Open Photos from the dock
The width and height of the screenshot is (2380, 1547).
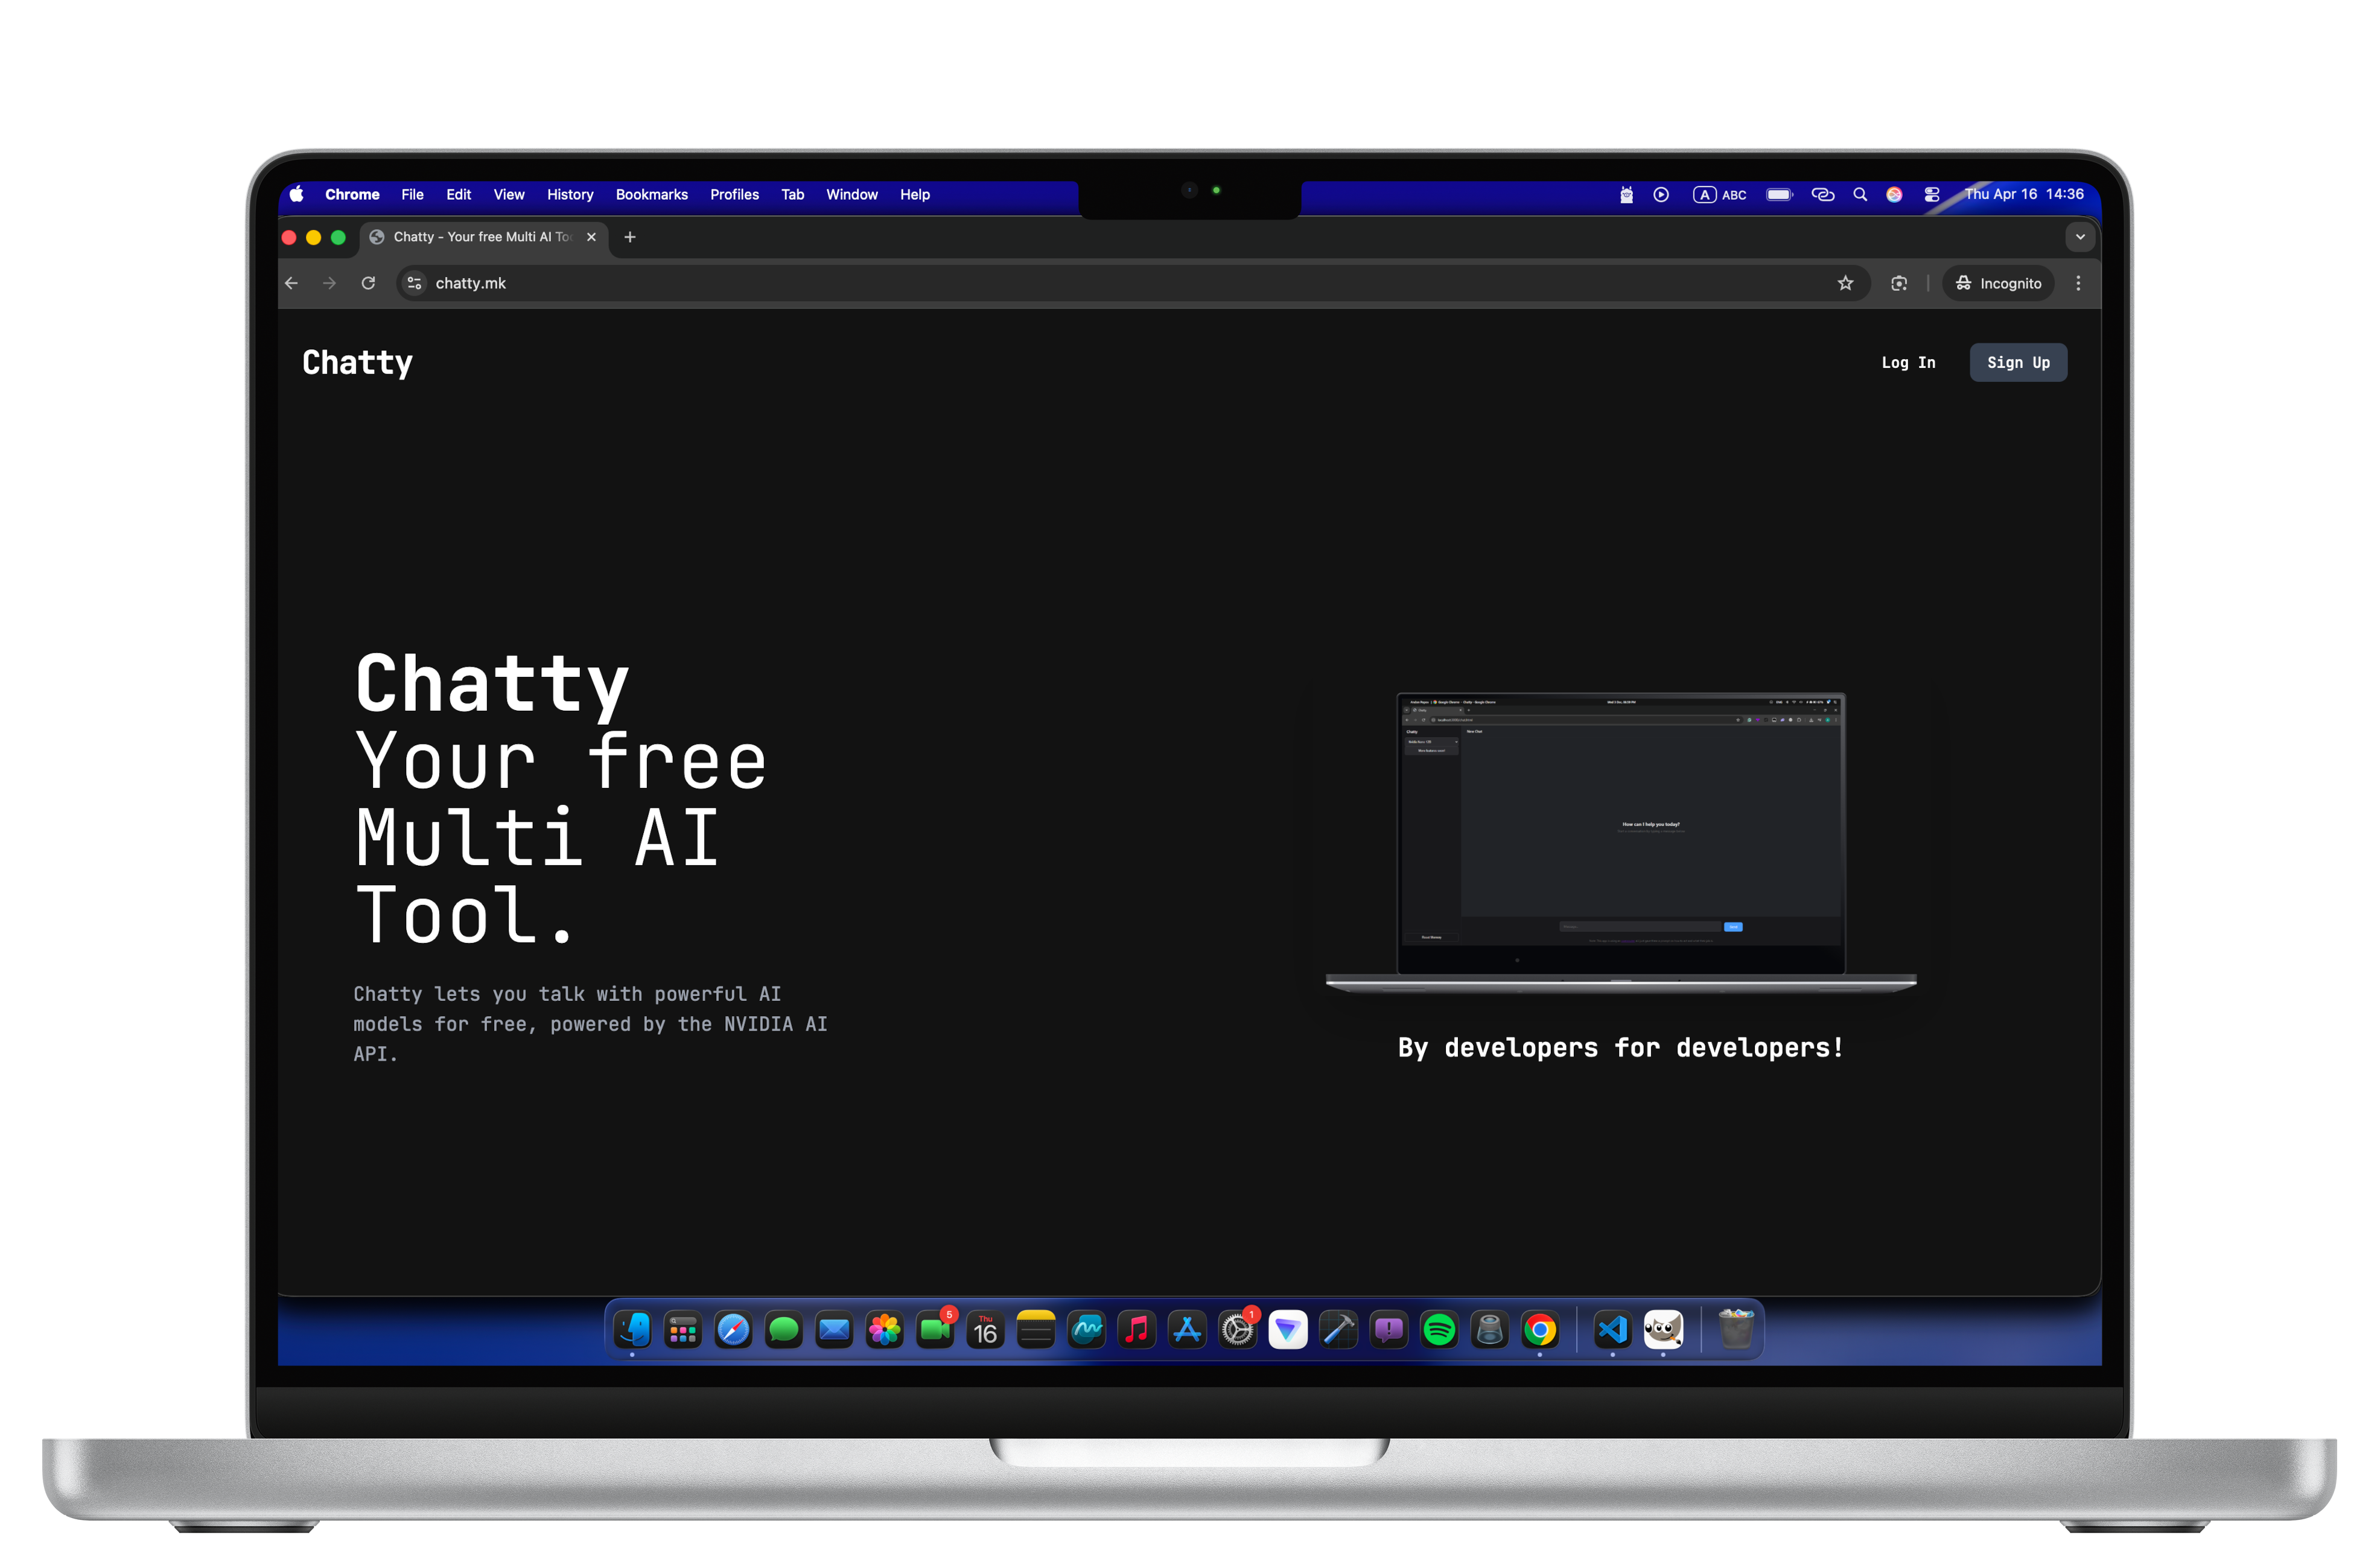pos(884,1330)
